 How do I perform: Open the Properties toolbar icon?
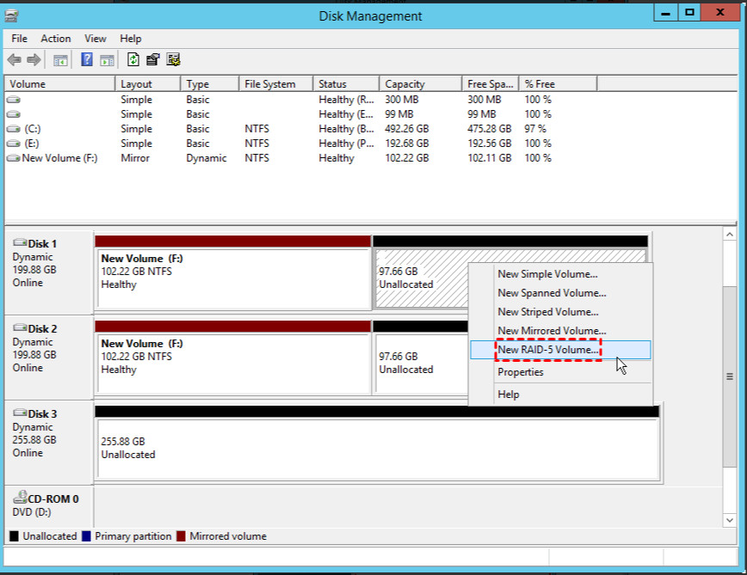pyautogui.click(x=153, y=59)
